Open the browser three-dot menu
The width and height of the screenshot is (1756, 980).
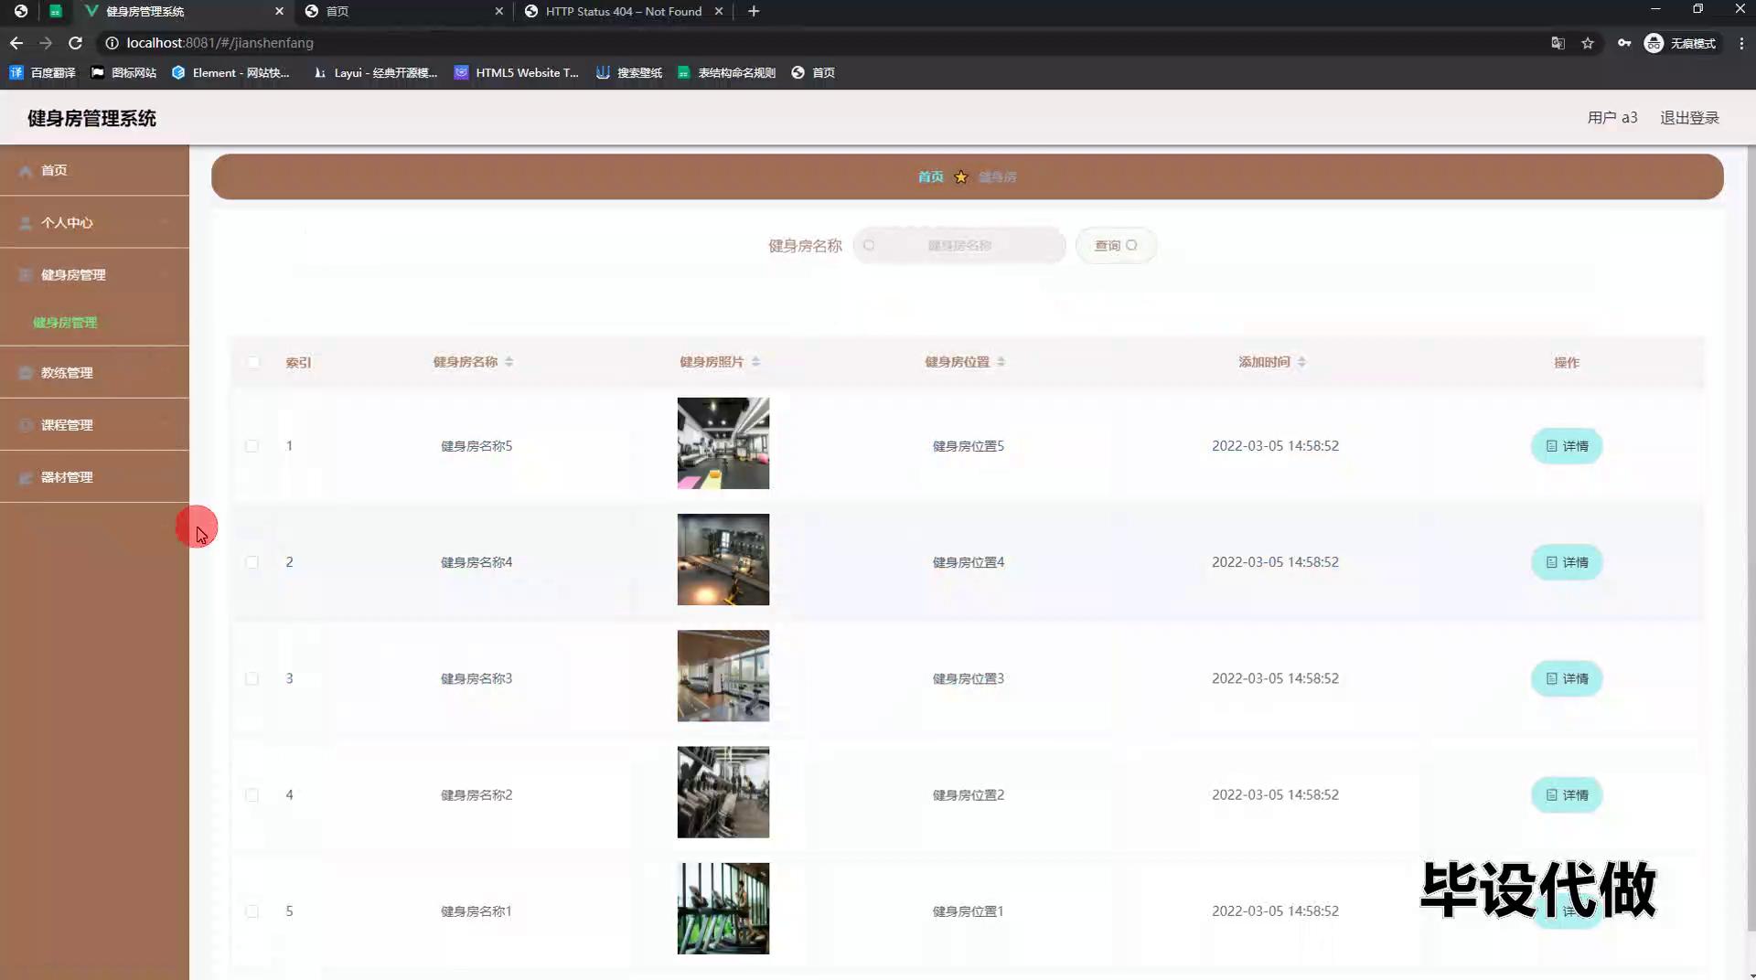(x=1741, y=43)
